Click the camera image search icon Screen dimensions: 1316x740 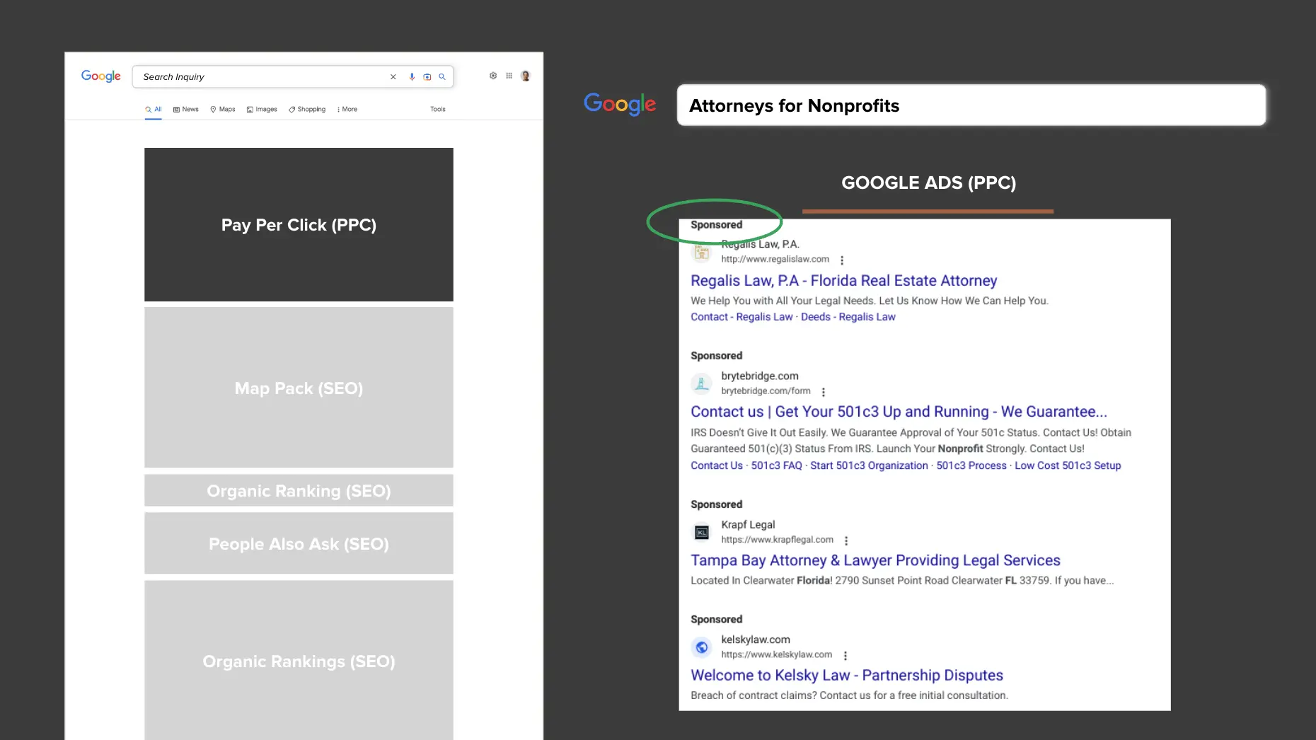tap(427, 77)
